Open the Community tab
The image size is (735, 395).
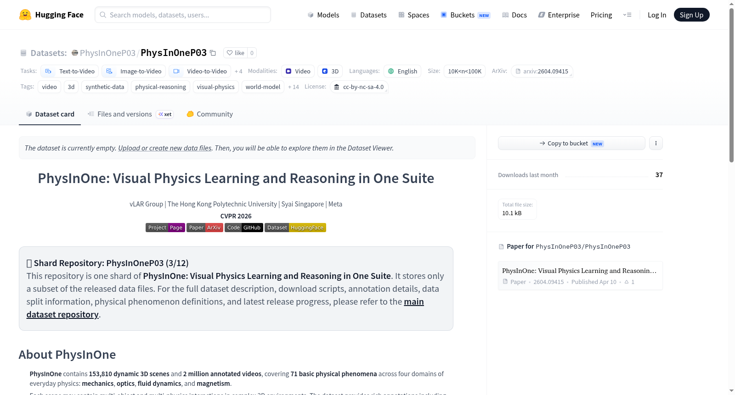coord(209,114)
